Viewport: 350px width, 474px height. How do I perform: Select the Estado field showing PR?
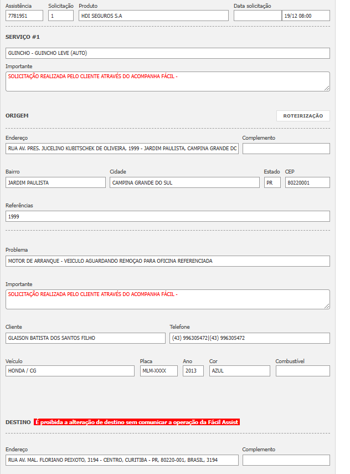tap(272, 182)
